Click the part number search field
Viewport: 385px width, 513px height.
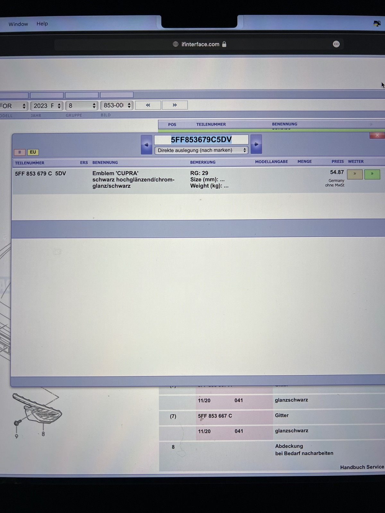201,140
